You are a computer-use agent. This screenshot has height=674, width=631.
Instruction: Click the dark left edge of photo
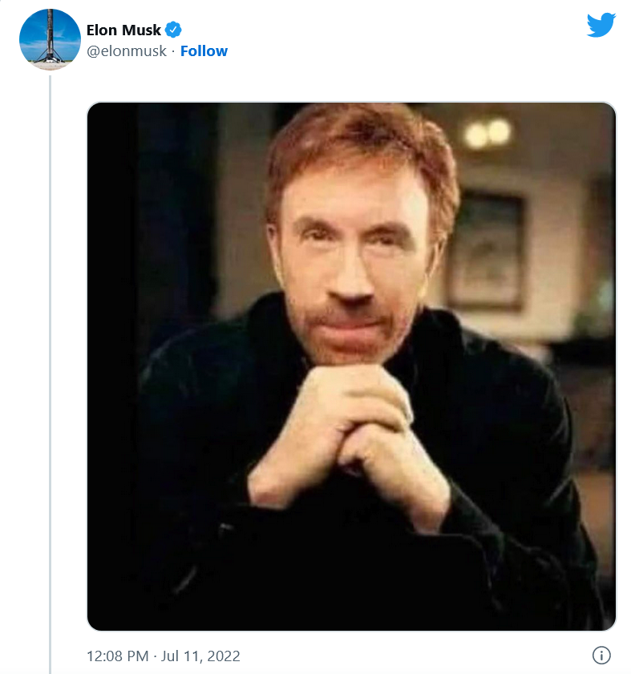click(112, 361)
